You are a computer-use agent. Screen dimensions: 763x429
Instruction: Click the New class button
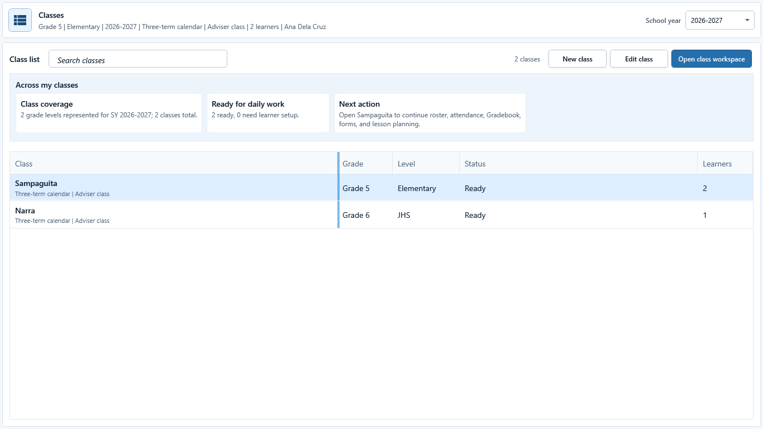578,59
